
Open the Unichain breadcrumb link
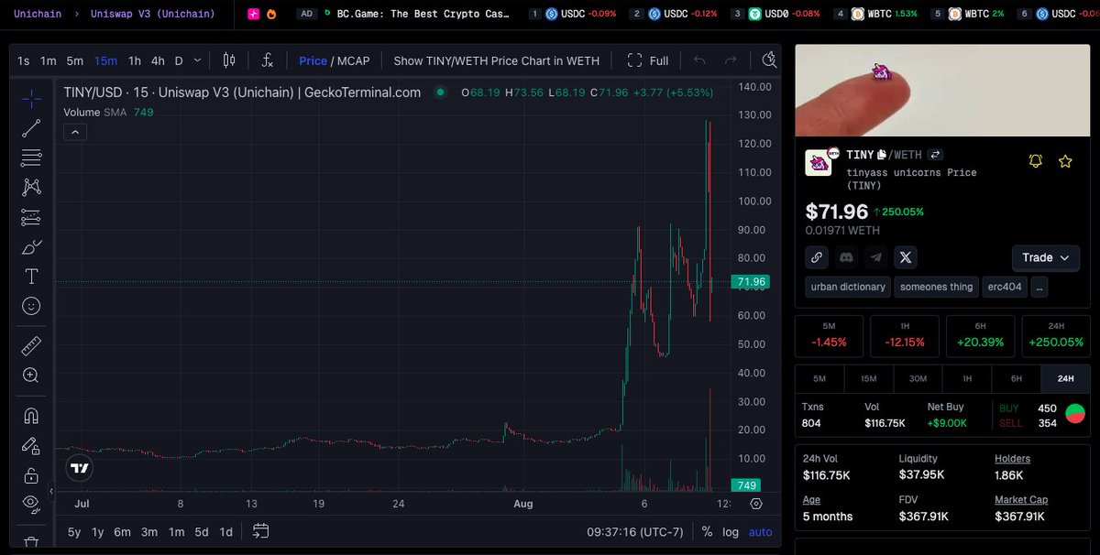pos(38,14)
